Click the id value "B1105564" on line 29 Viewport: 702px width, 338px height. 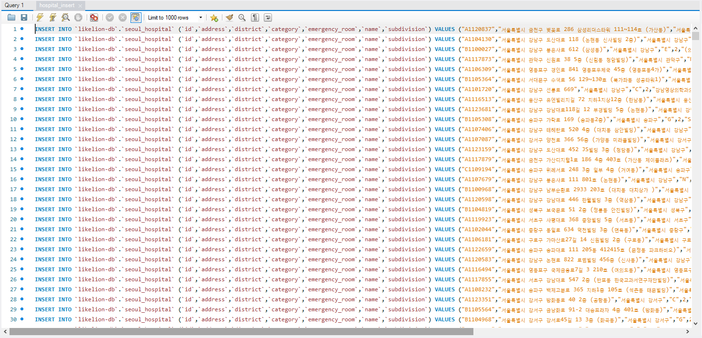point(478,309)
